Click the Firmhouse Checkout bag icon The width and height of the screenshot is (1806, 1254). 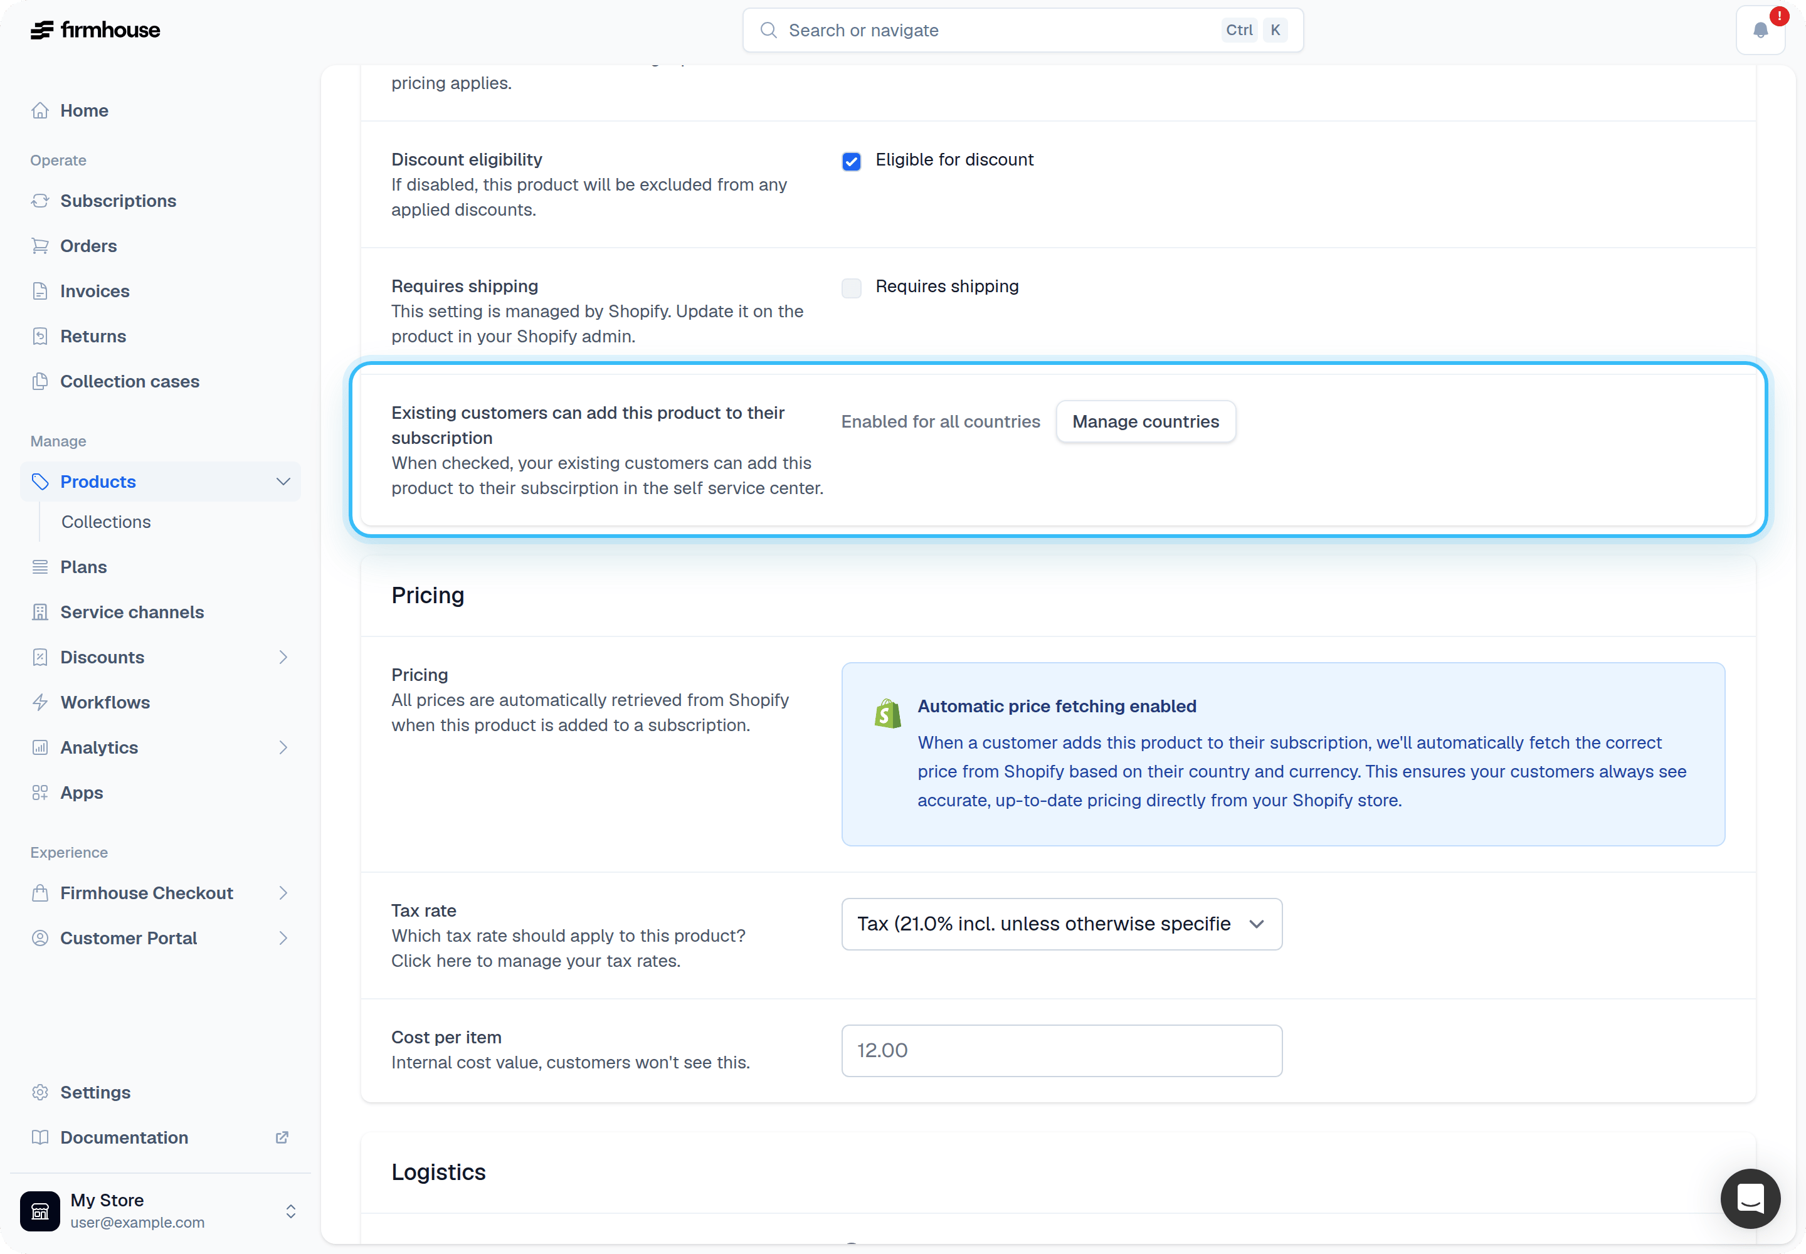(40, 893)
